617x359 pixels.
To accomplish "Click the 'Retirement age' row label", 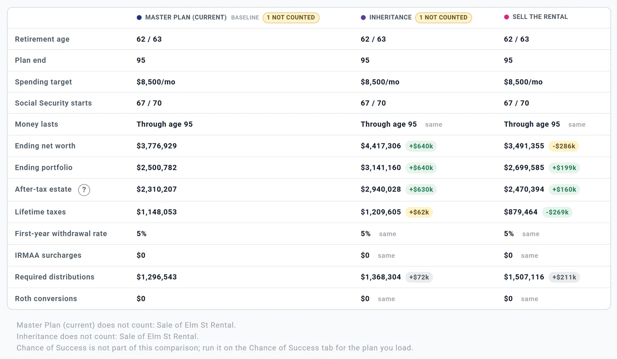I will coord(42,39).
